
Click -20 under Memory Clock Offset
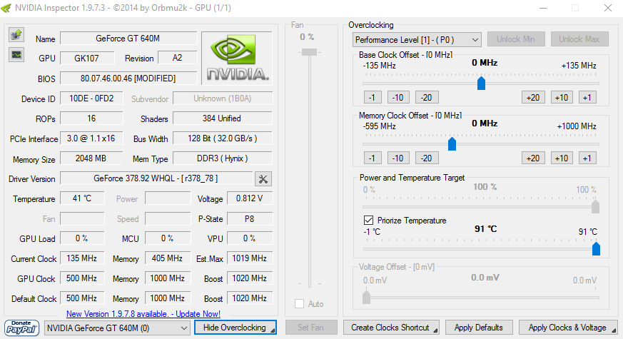[427, 158]
